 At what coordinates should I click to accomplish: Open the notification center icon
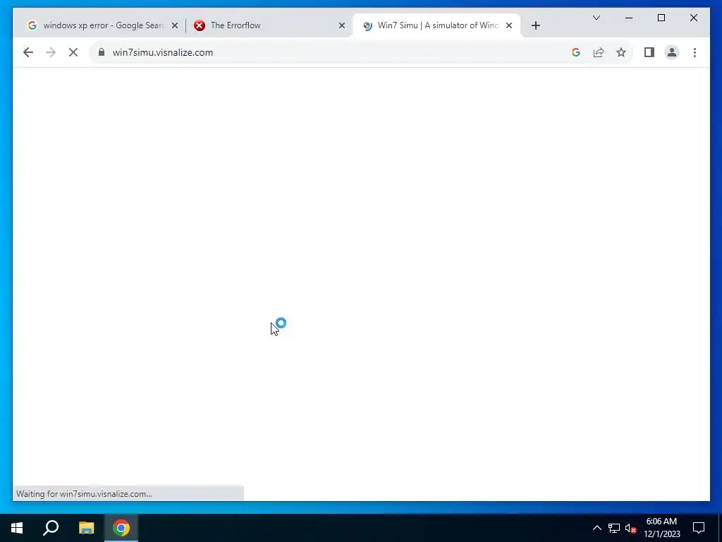[x=699, y=528]
